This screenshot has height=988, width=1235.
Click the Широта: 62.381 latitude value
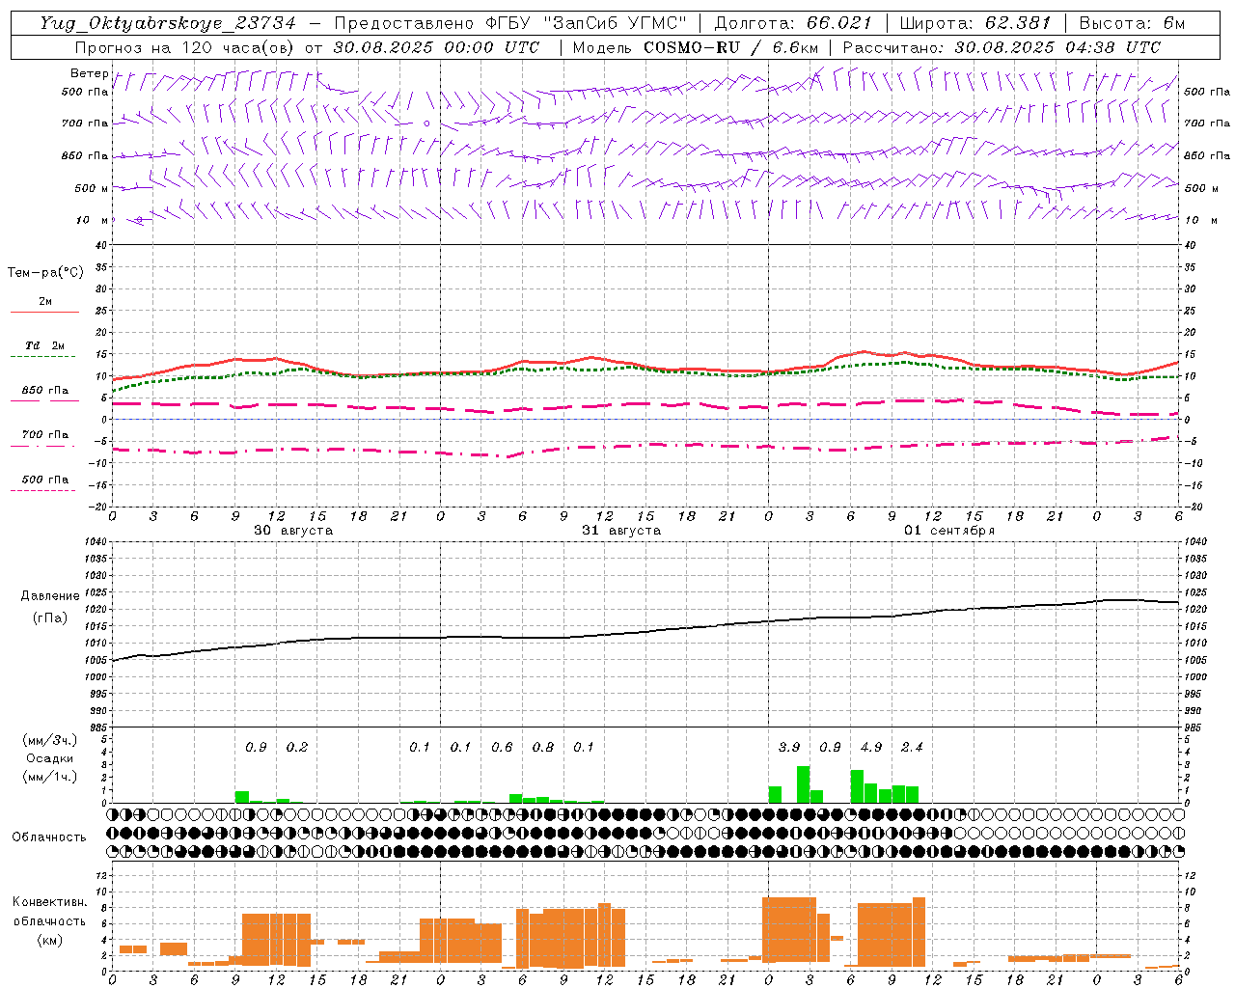(974, 24)
